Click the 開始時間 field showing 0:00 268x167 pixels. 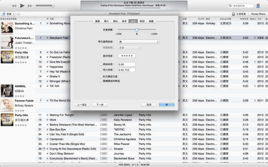[126, 64]
